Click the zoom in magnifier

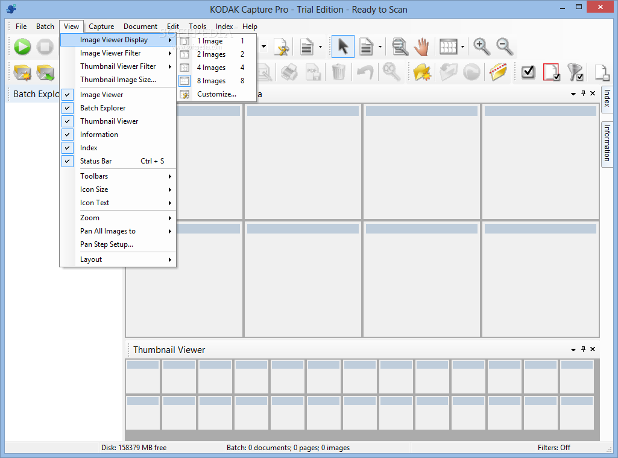point(481,46)
